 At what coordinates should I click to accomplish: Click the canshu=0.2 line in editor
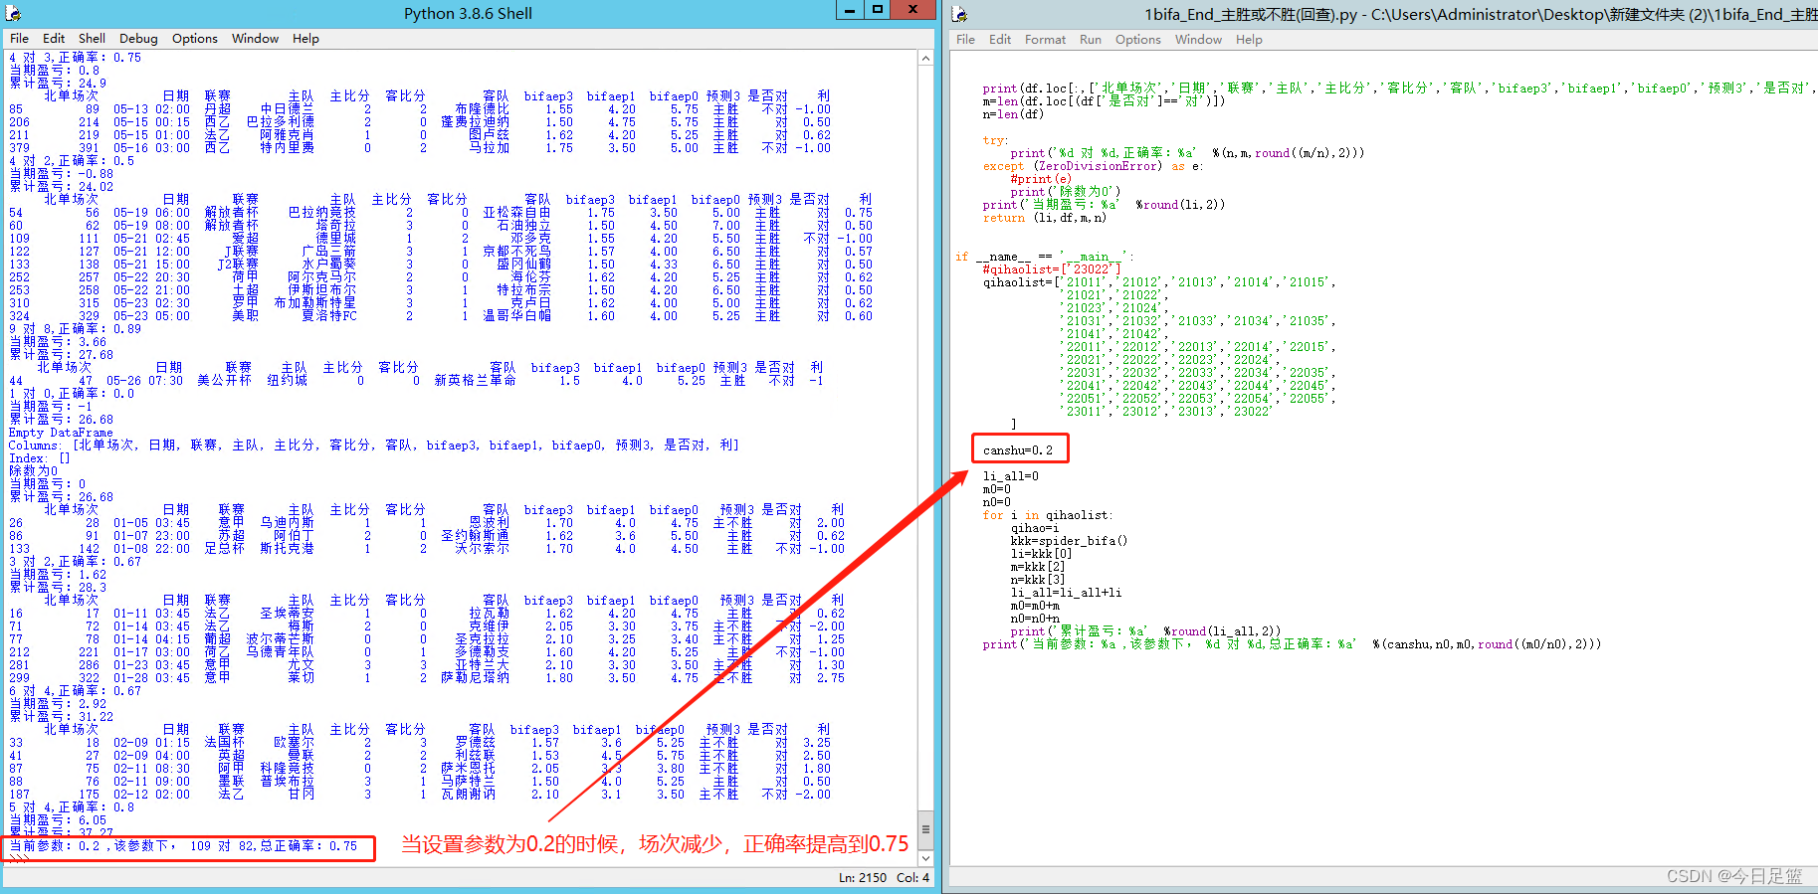pyautogui.click(x=1017, y=450)
